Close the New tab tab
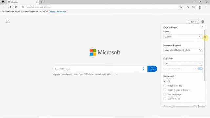The height and width of the screenshot is (118, 210). pyautogui.click(x=37, y=2)
